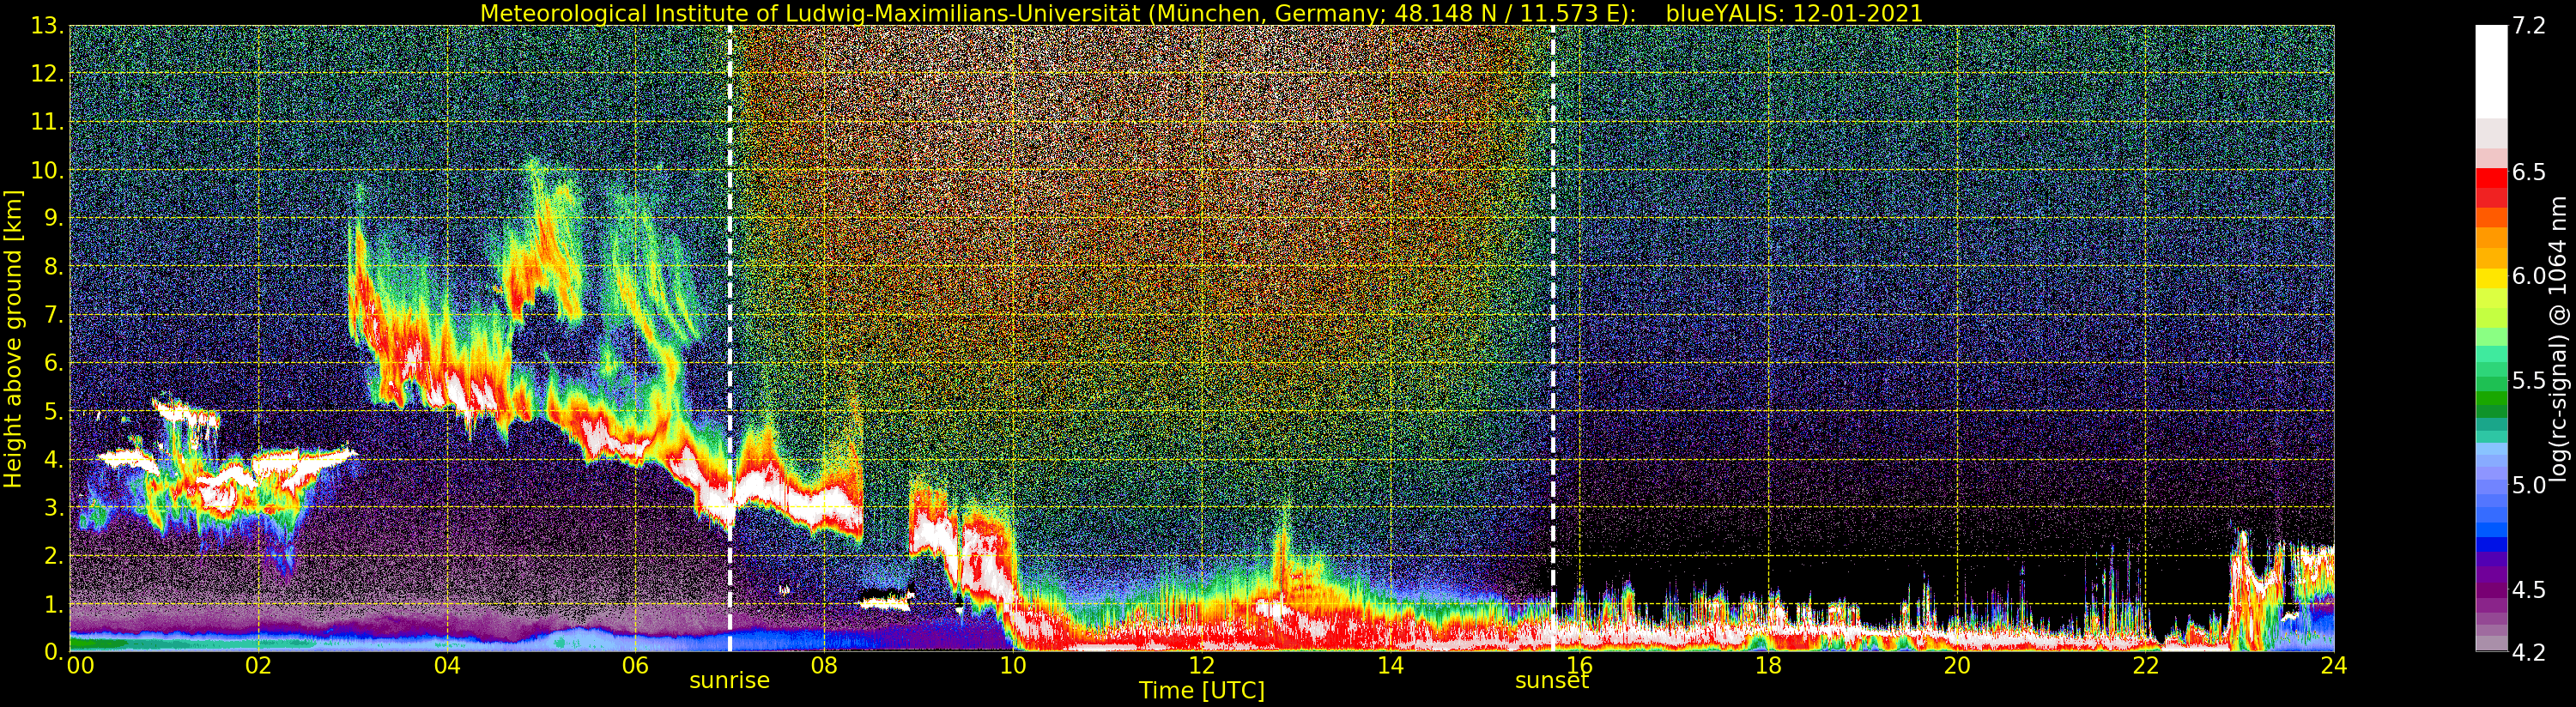Screen dimensions: 2576x707
Task: Click the colorbar value label '5.0'
Action: click(2529, 485)
